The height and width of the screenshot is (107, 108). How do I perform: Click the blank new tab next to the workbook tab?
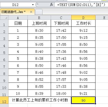pos(39,12)
